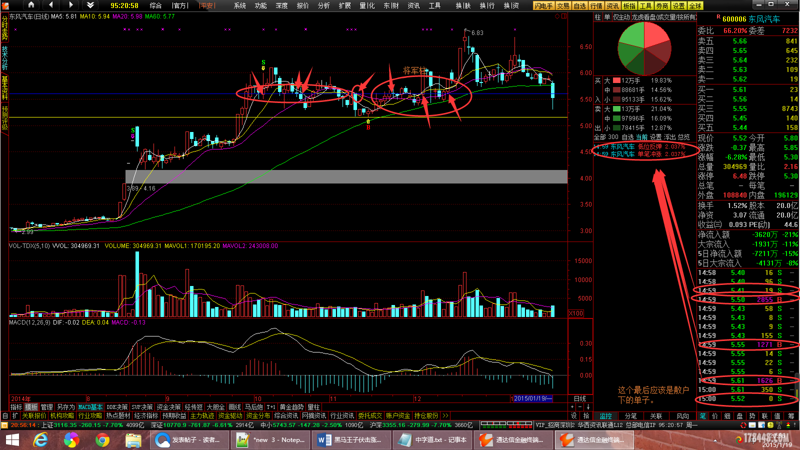This screenshot has height=450, width=800.
Task: Open Internet Explorer from the taskbar
Action: tap(40, 440)
